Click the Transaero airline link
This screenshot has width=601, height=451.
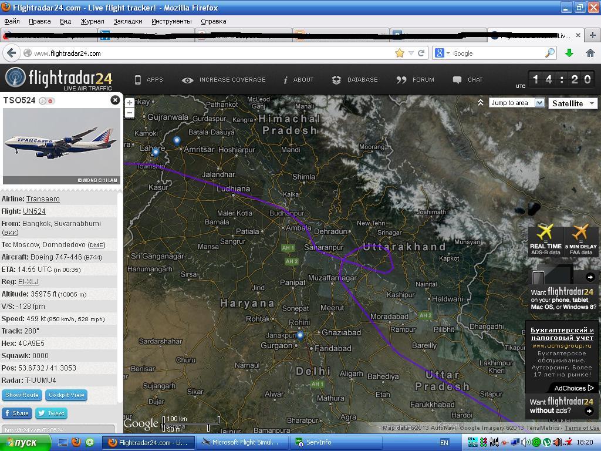click(x=43, y=199)
